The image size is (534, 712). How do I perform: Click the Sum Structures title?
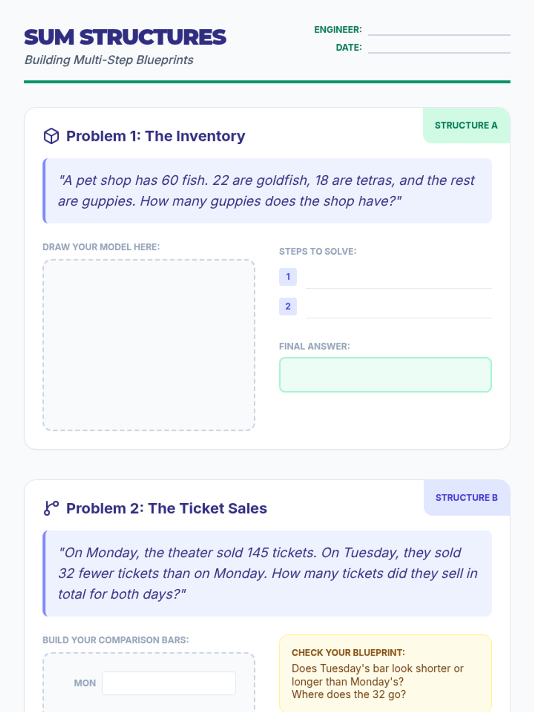[x=125, y=37]
